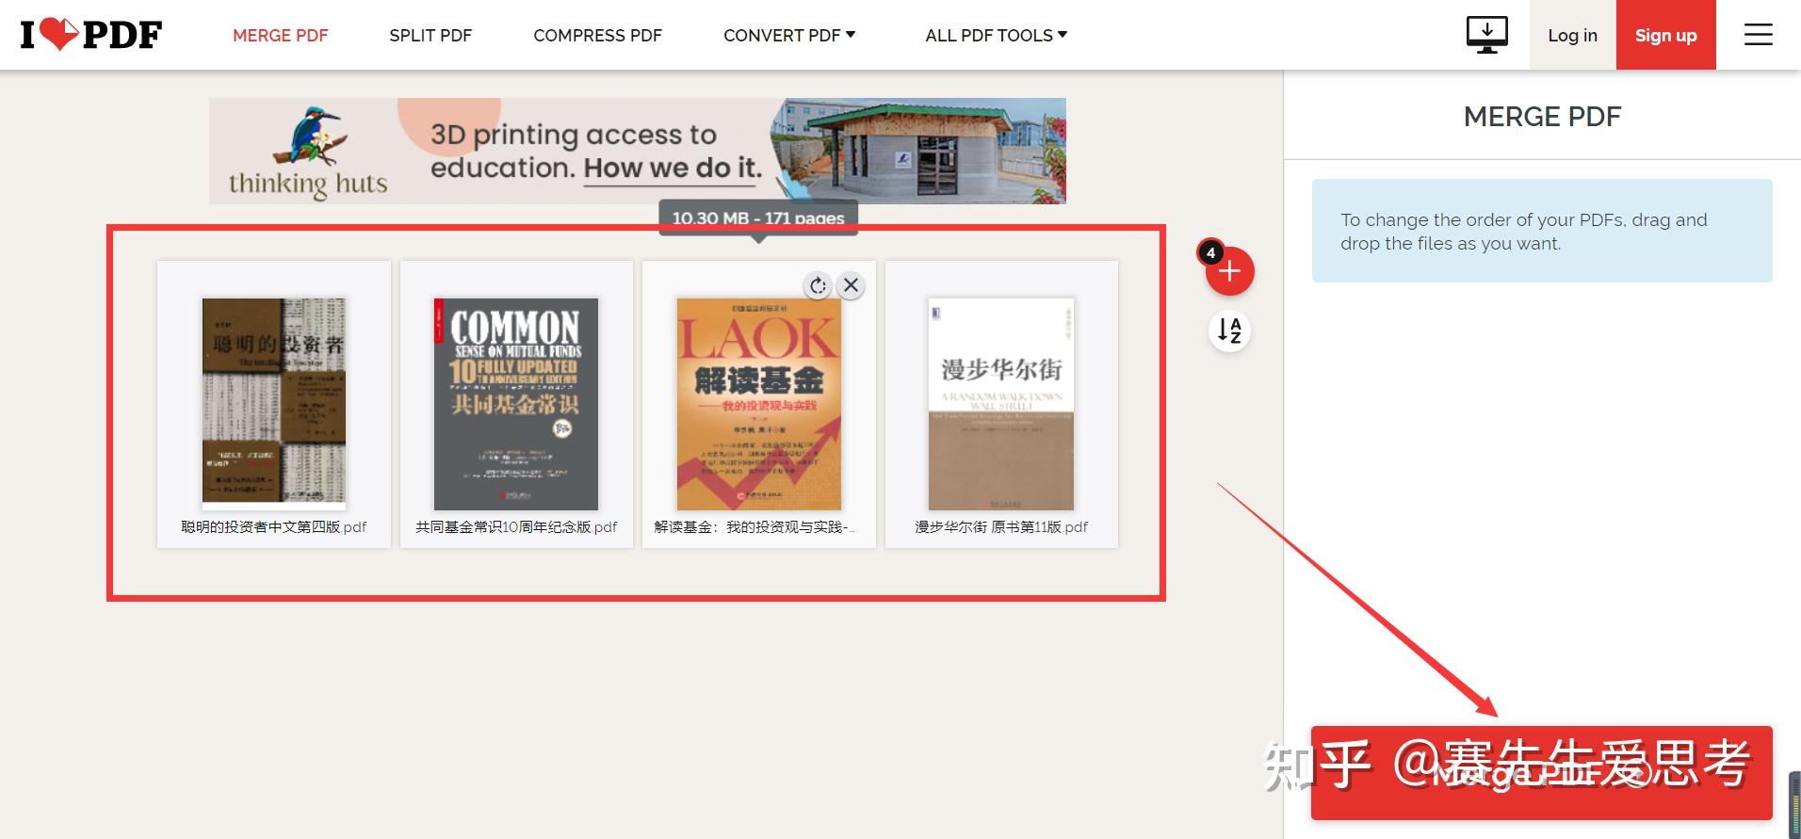Click the Sign up button

[1665, 35]
